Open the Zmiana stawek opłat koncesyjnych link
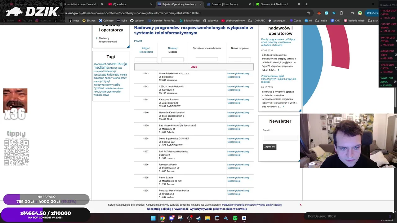Image resolution: width=397 pixels, height=223 pixels. [x=279, y=79]
